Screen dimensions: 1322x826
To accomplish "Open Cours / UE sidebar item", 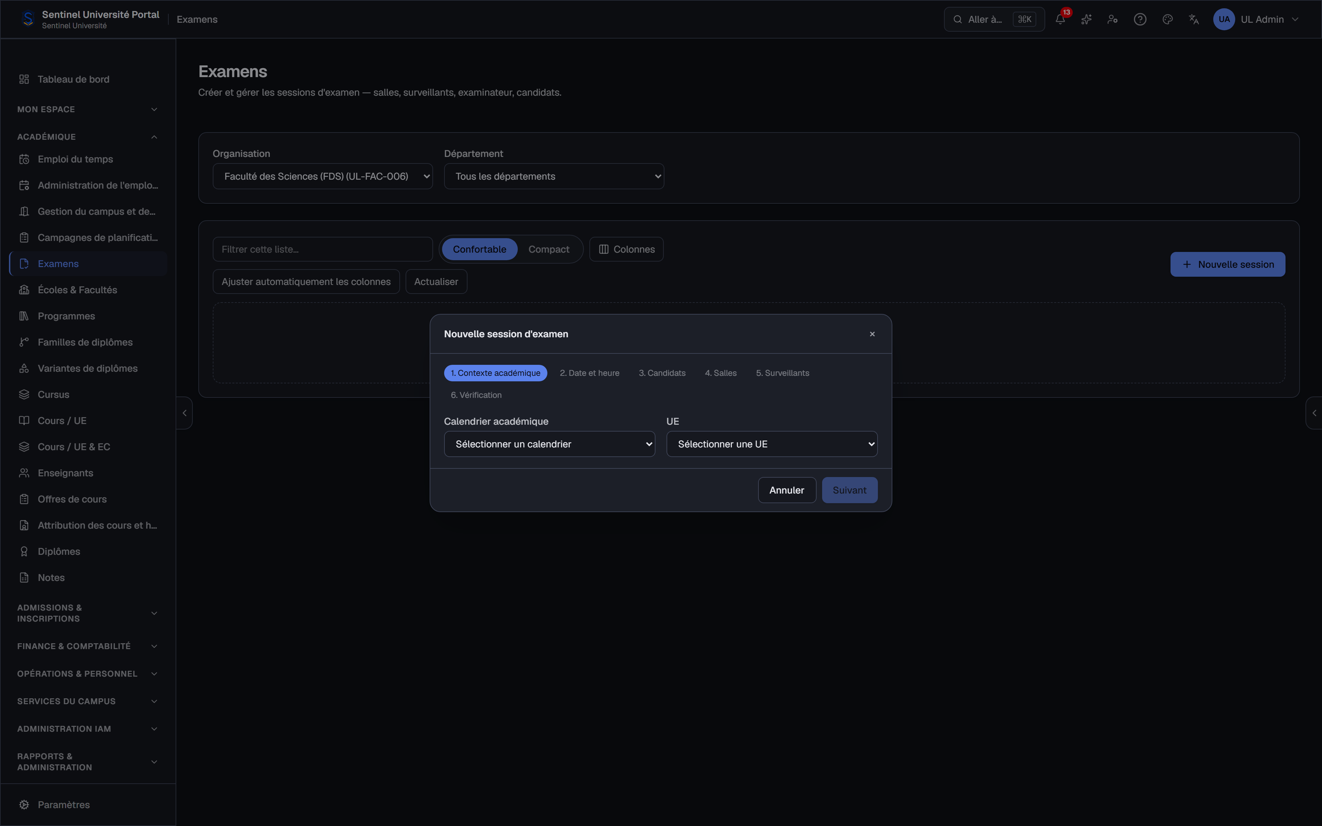I will [x=88, y=421].
